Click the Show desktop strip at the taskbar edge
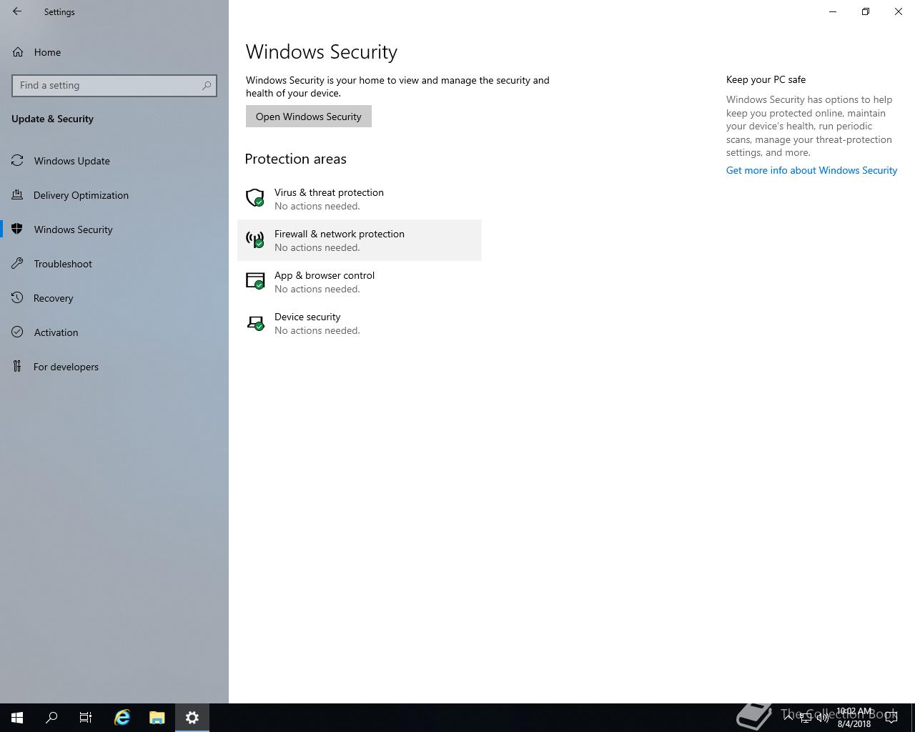 point(913,718)
